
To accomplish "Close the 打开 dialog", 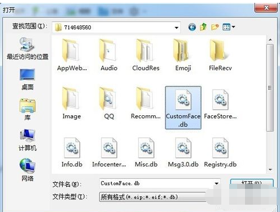I will (266, 8).
